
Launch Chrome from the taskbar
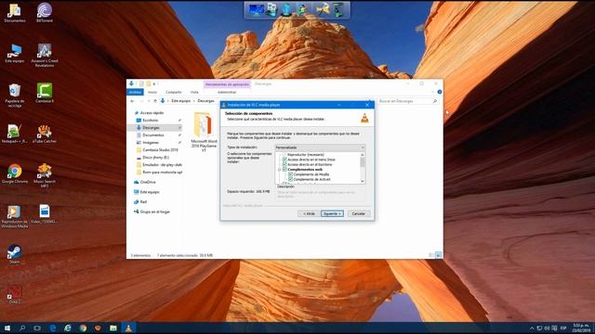pyautogui.click(x=83, y=328)
